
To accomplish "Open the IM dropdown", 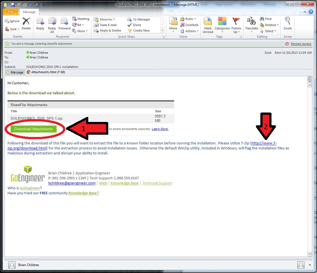I will click(78, 25).
